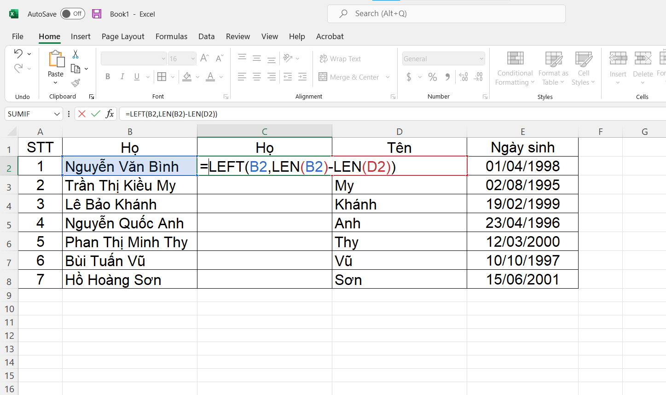This screenshot has width=666, height=395.
Task: Switch to the Data tab
Action: 206,36
